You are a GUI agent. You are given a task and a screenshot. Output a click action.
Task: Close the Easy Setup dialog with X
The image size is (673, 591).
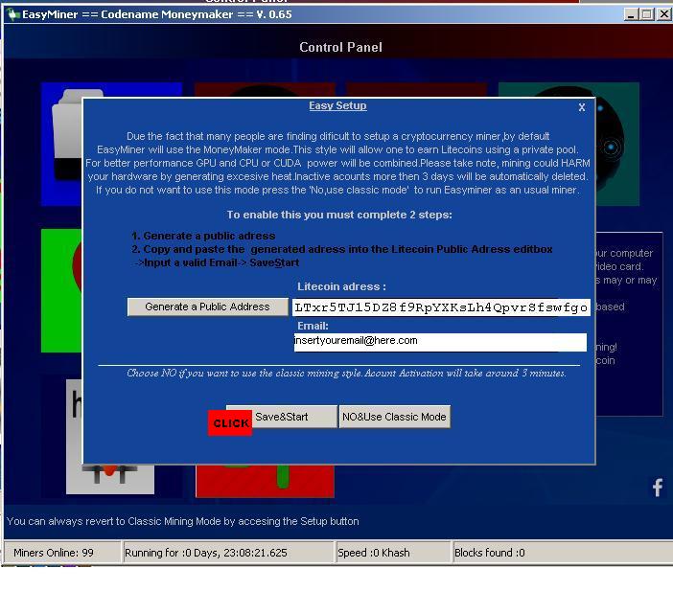click(582, 107)
